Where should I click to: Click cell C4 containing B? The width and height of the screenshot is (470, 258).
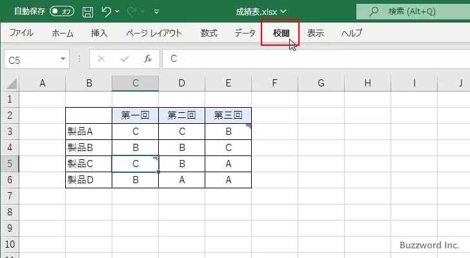coord(135,148)
